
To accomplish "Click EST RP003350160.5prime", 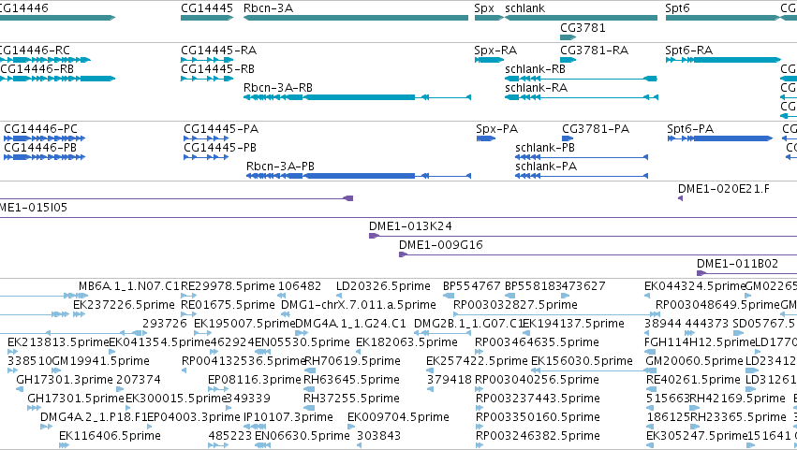I will [538, 417].
